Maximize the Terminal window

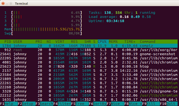pyautogui.click(x=11, y=3)
